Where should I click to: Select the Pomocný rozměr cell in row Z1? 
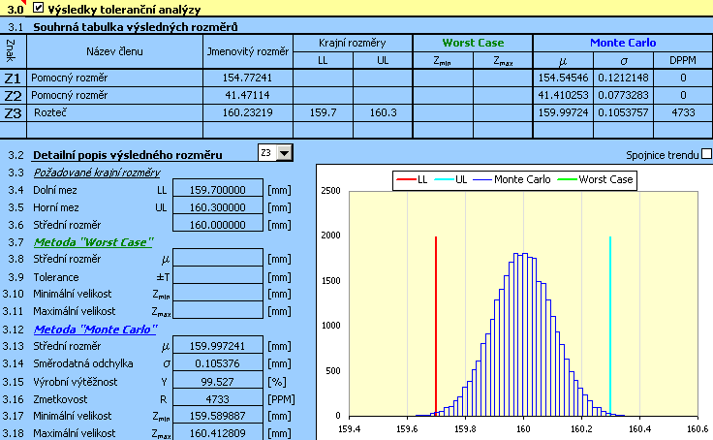[114, 78]
